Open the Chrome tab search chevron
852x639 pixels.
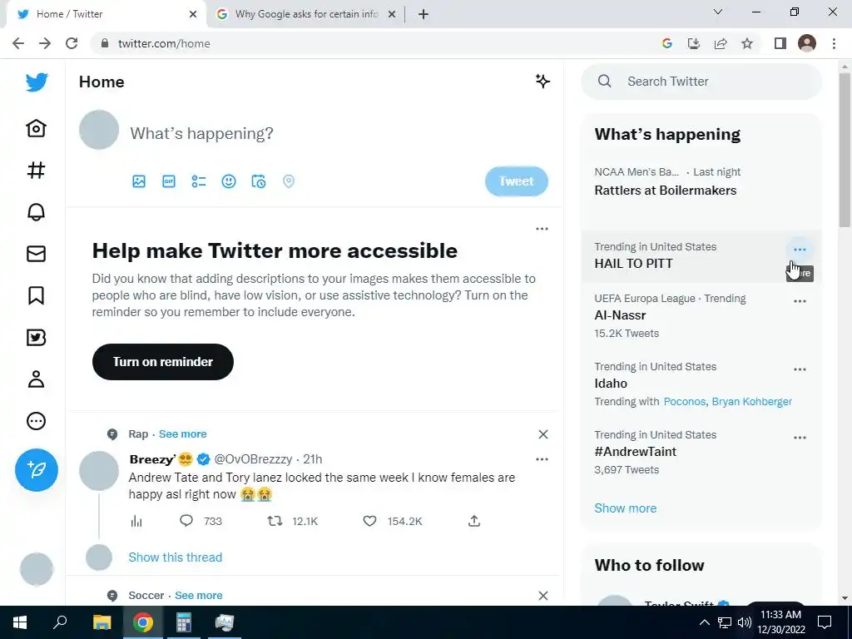718,12
